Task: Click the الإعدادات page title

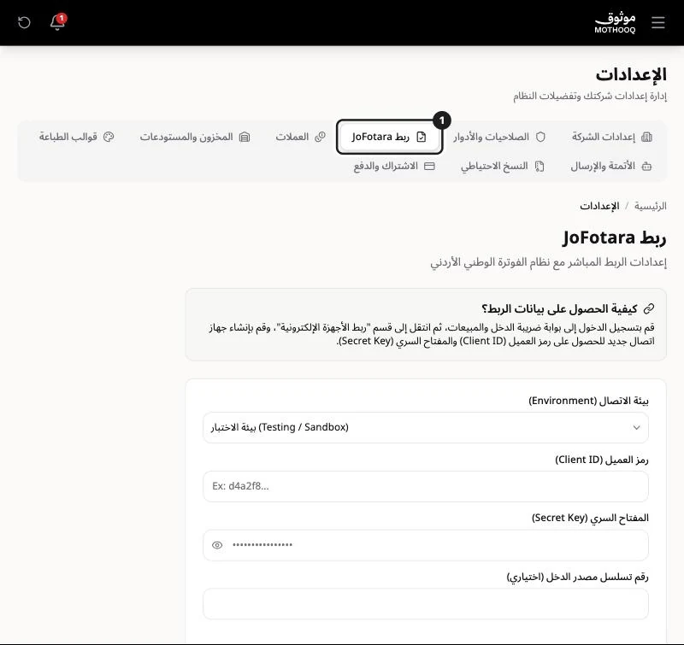Action: pyautogui.click(x=631, y=74)
